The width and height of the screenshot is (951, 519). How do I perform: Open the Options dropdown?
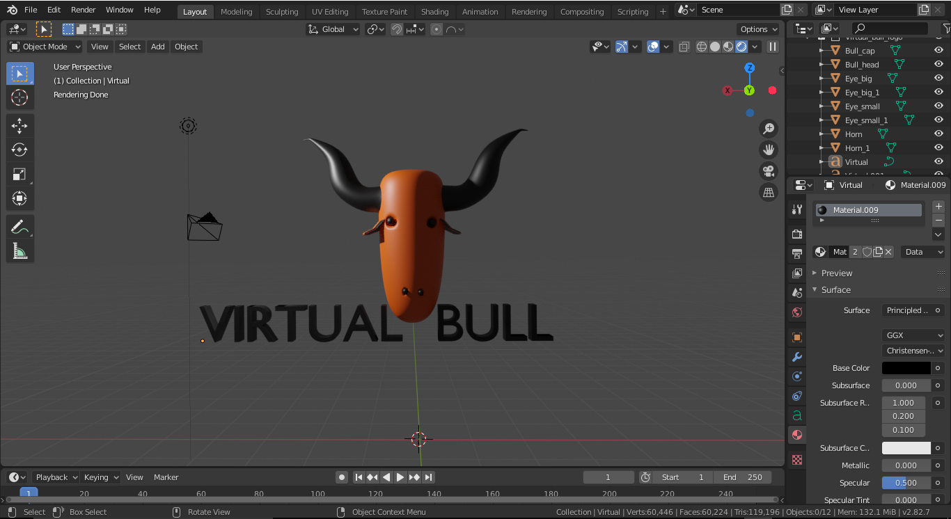pos(758,29)
